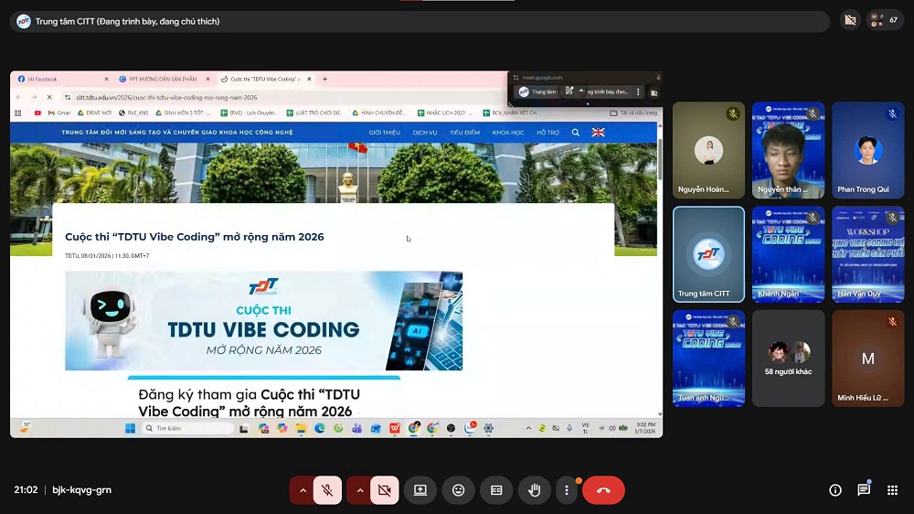Select Nguyễn Hoàn participant tile

coord(708,151)
